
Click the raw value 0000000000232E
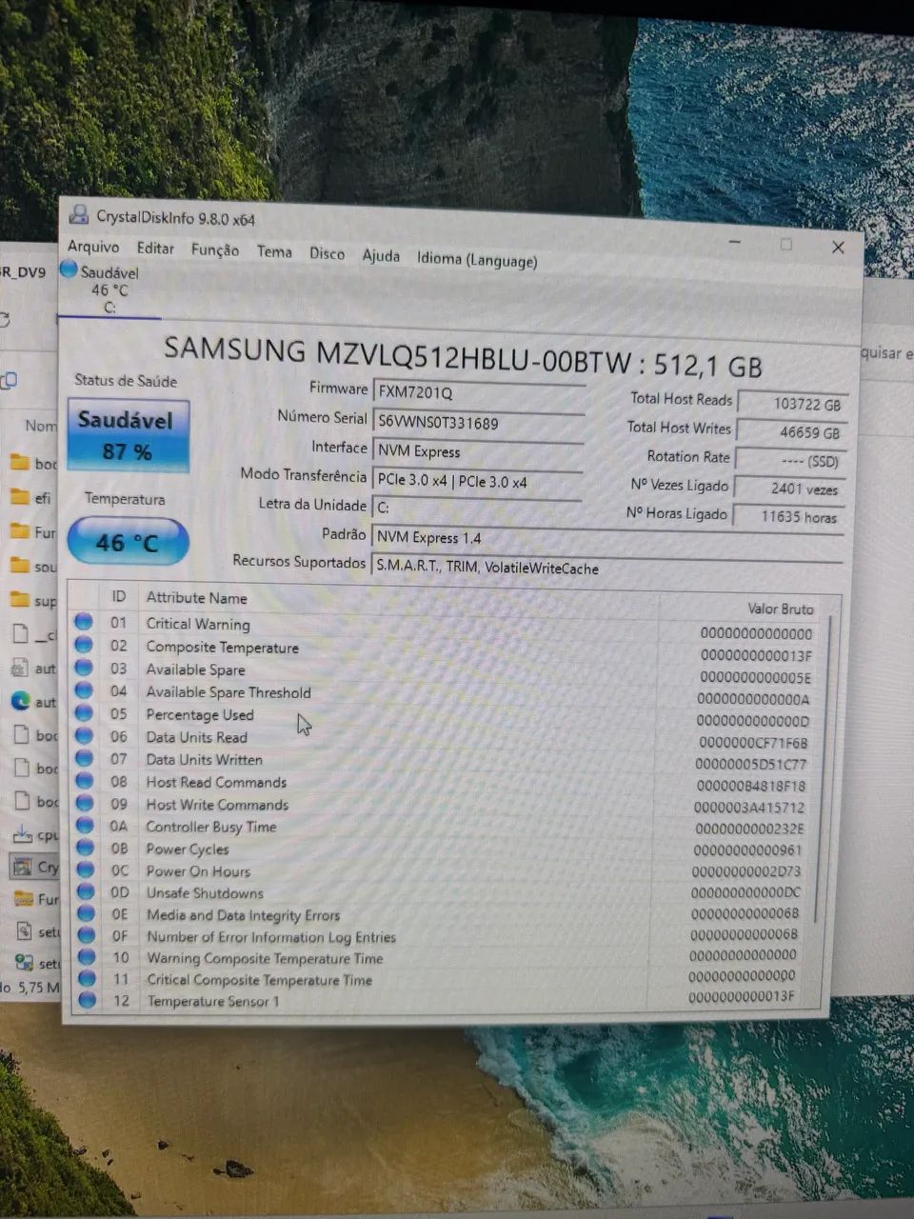[x=750, y=829]
